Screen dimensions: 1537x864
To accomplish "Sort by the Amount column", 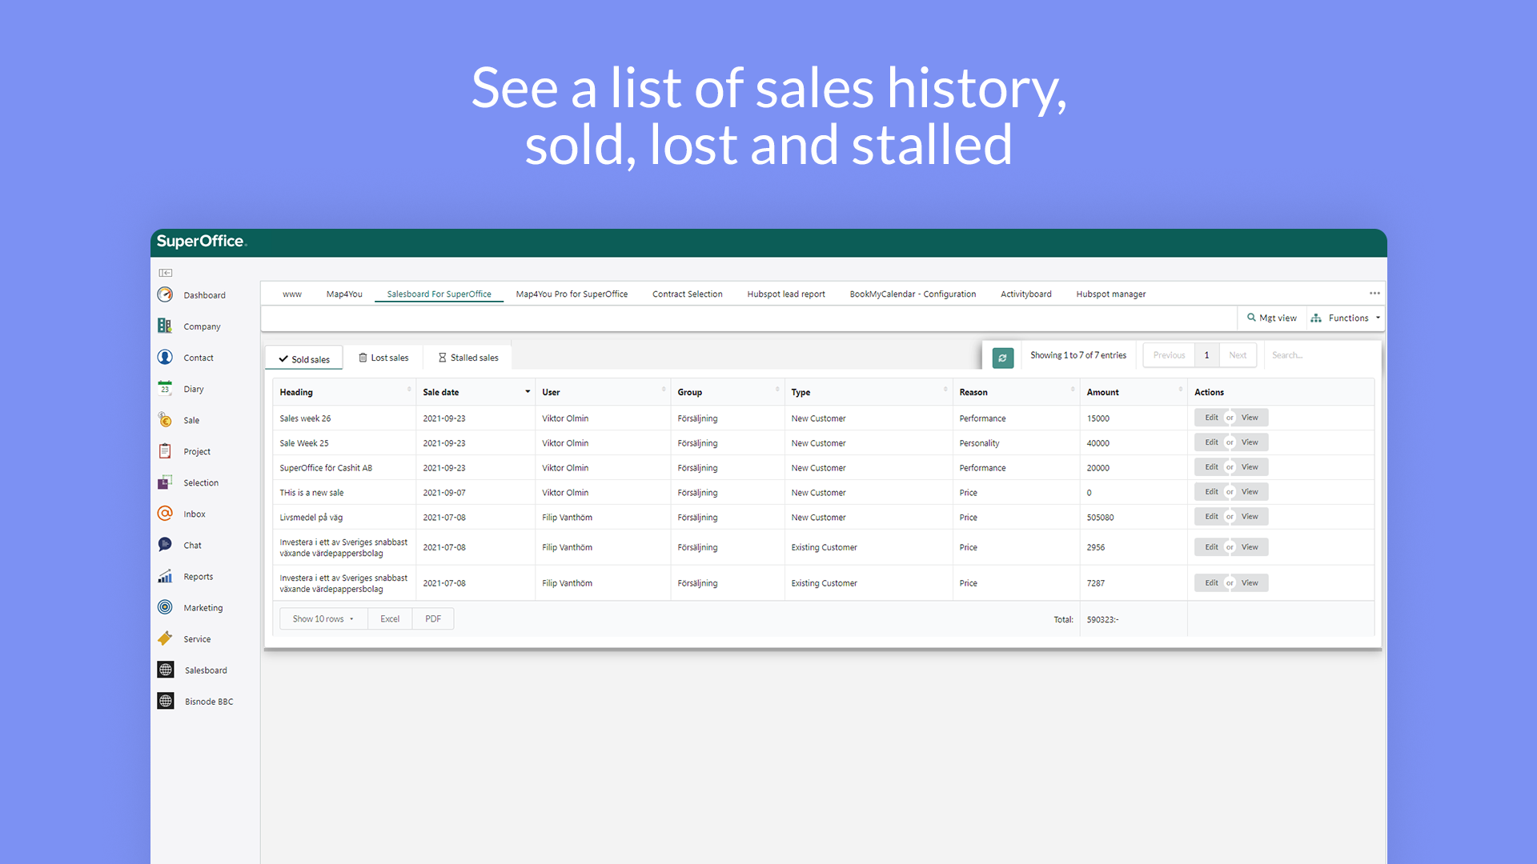I will point(1134,392).
